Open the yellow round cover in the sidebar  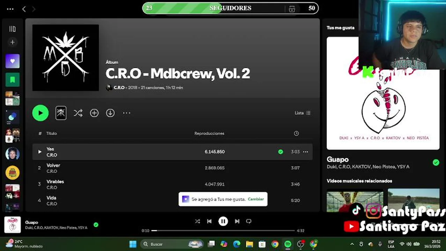[13, 173]
